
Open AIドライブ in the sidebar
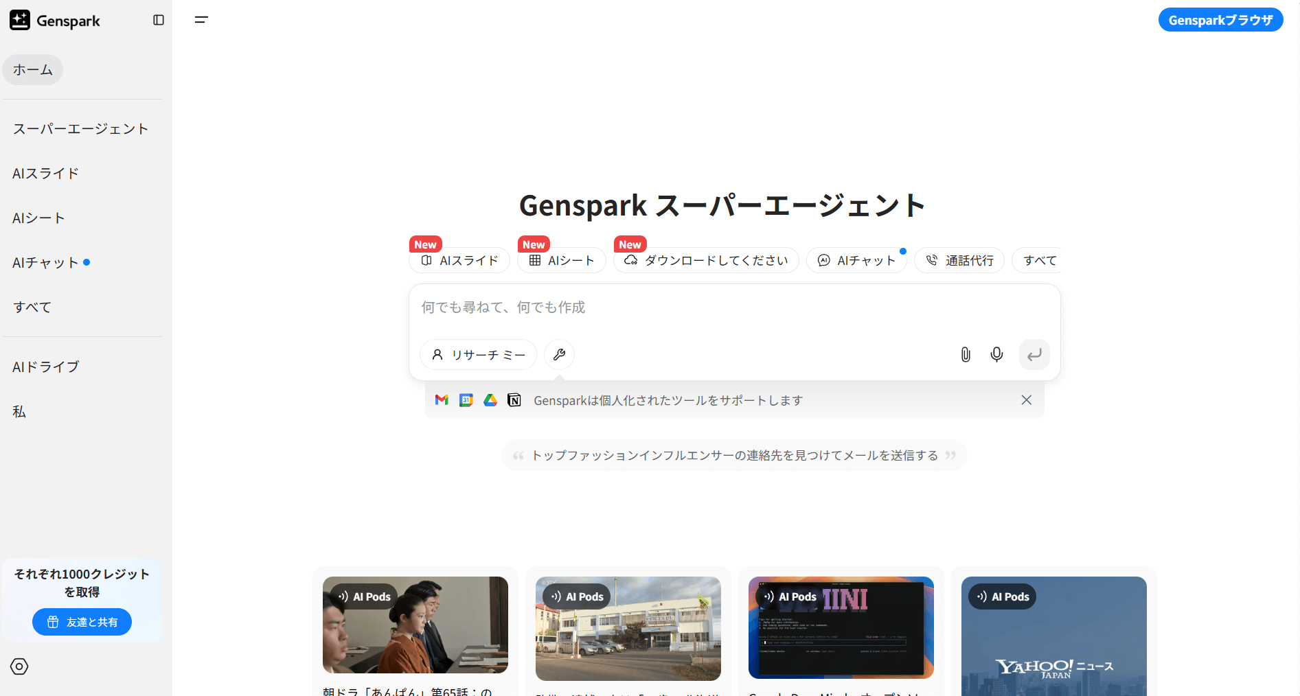tap(46, 367)
